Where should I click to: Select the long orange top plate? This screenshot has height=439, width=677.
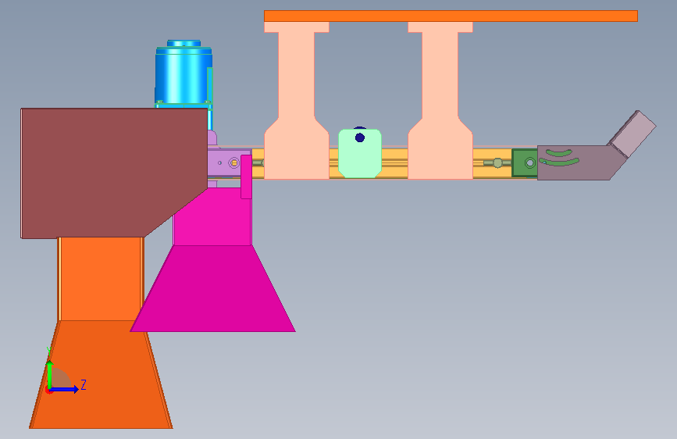pos(451,16)
